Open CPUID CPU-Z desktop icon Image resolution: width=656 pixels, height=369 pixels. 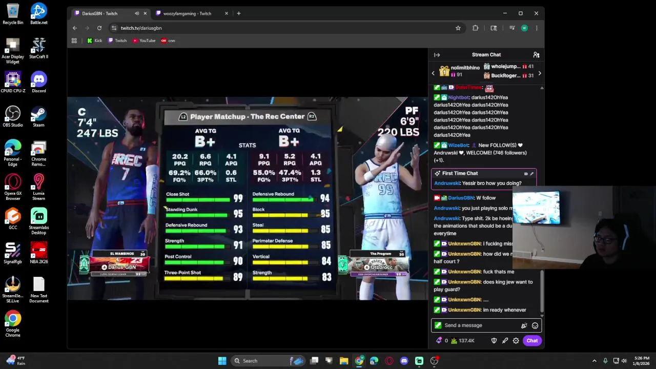coord(13,83)
